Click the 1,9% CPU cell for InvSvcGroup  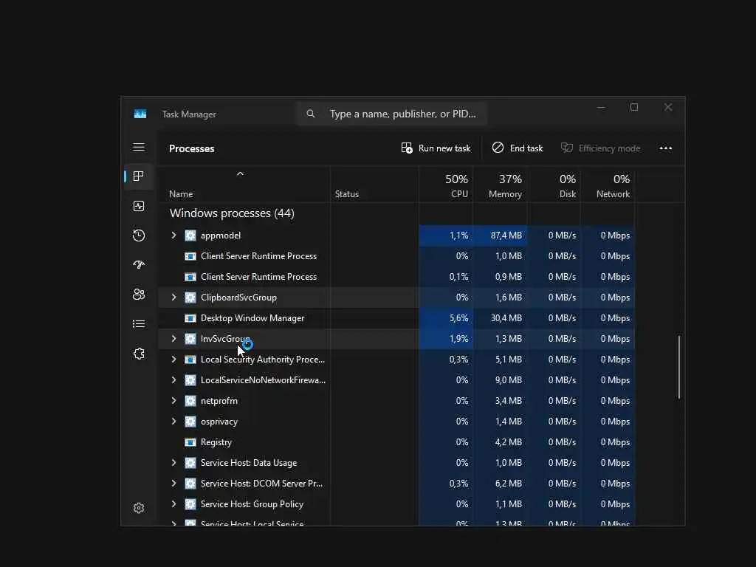pos(446,339)
